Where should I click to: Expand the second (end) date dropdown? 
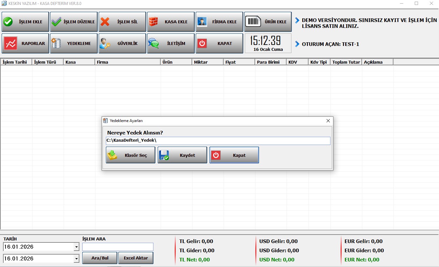(x=76, y=259)
